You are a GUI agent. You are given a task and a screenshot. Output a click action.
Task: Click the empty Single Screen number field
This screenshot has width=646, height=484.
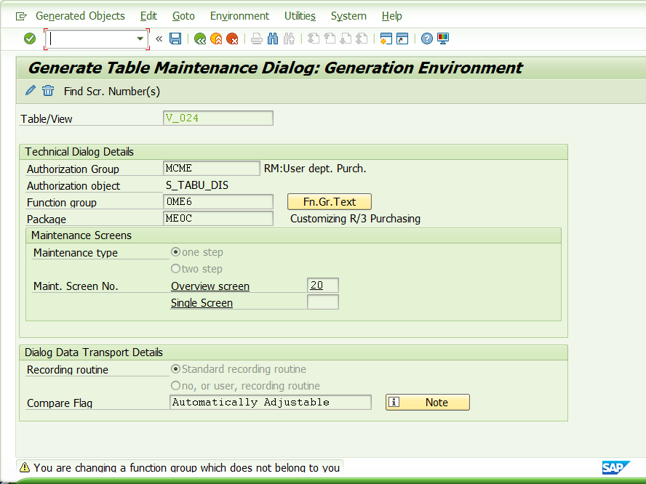323,302
